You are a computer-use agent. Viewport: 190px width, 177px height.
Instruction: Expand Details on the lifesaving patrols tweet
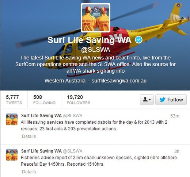coord(29,136)
